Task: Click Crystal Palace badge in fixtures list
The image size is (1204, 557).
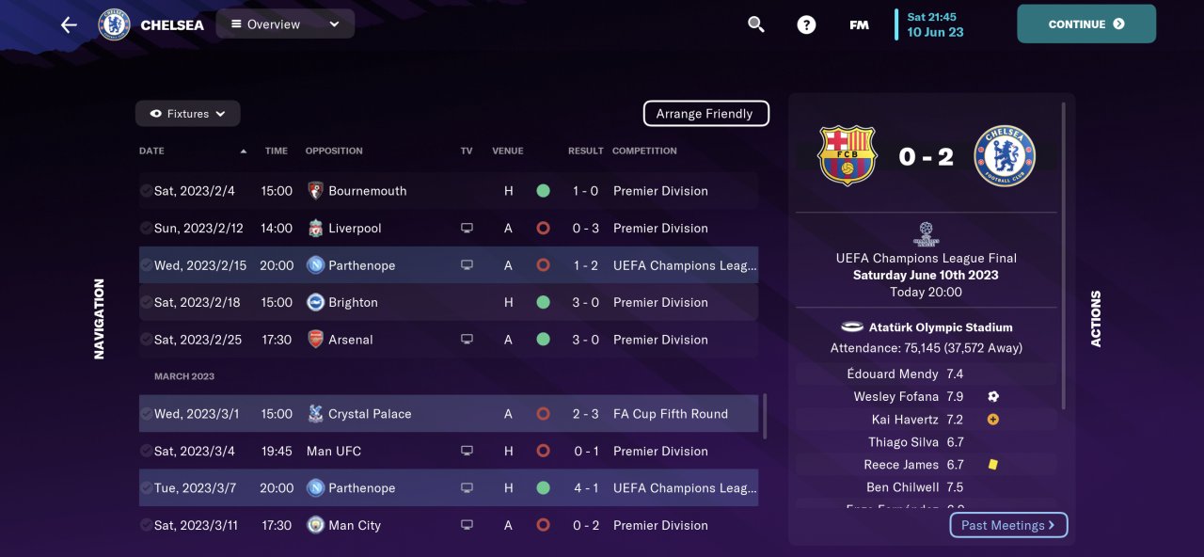Action: 316,414
